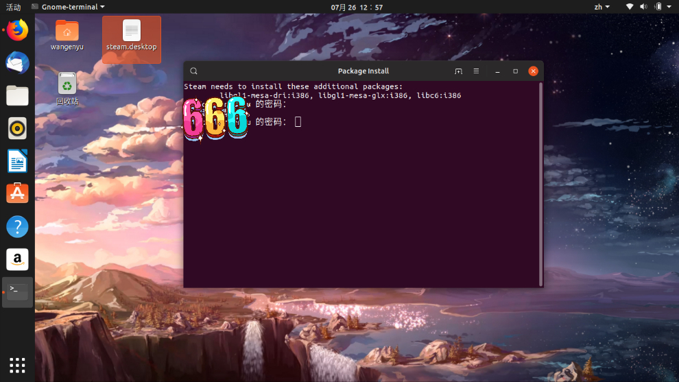
Task: Open the zh input source menu
Action: tap(601, 7)
